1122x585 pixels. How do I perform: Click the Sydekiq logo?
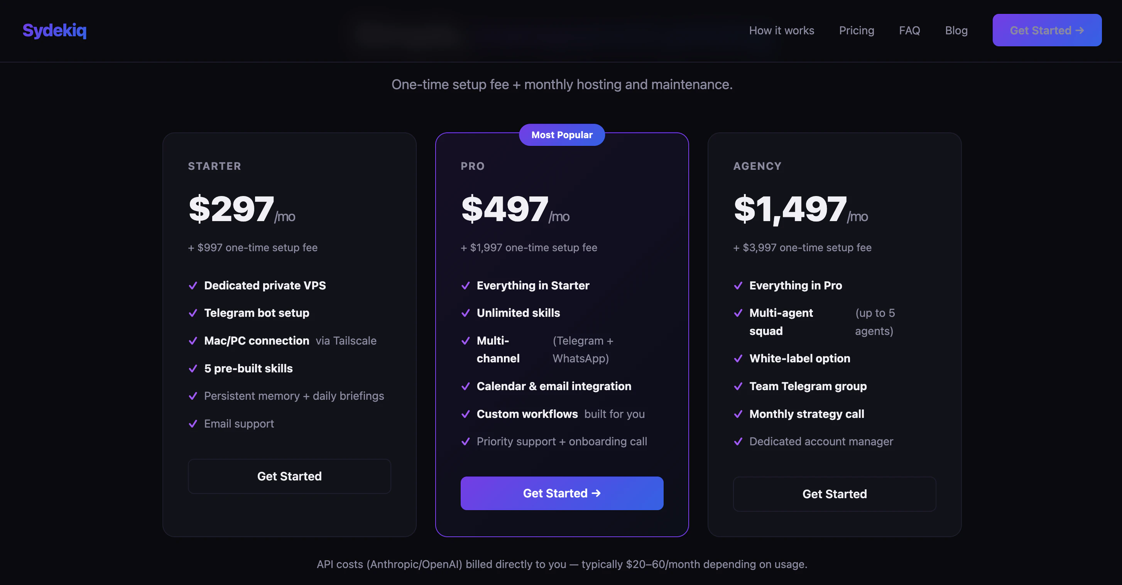point(54,30)
